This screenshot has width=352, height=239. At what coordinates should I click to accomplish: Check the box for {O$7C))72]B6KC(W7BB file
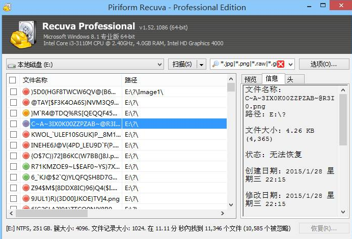[13, 156]
